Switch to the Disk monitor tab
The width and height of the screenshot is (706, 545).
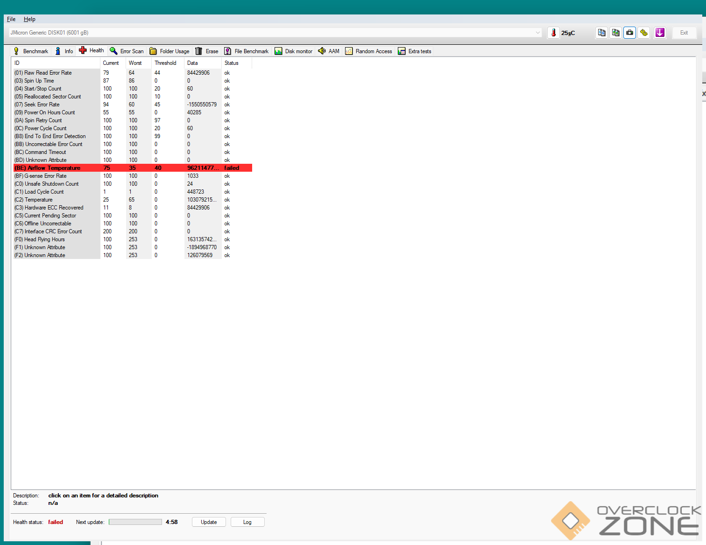click(294, 51)
